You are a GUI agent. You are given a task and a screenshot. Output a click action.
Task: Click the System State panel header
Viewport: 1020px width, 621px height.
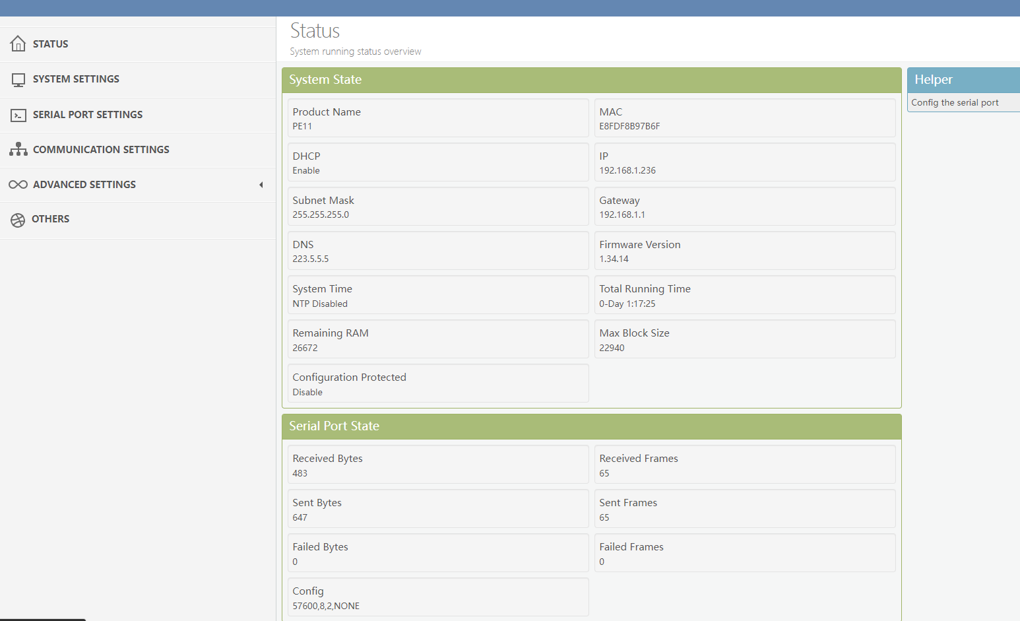[591, 80]
